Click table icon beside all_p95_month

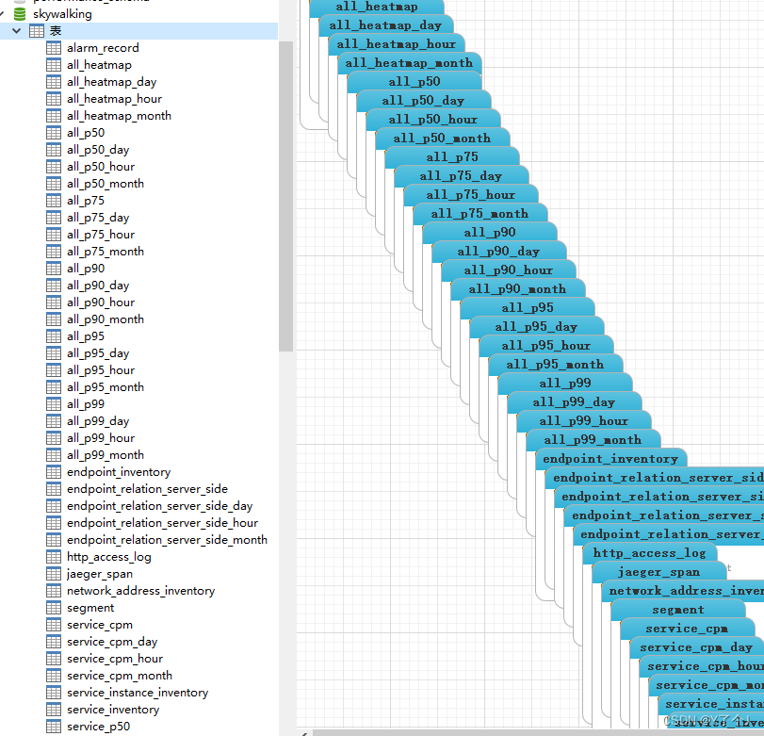click(x=54, y=387)
